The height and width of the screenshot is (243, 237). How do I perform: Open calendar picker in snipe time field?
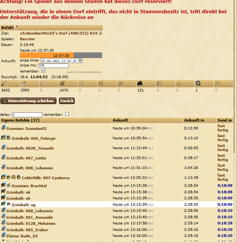pos(80,61)
